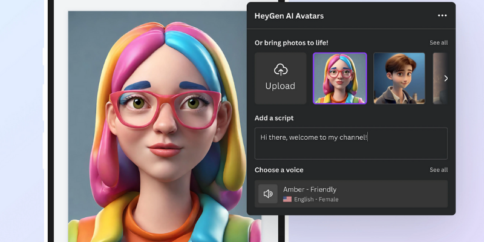Image resolution: width=484 pixels, height=242 pixels.
Task: Choose the brown-haired boy avatar thumbnail
Action: (x=399, y=78)
